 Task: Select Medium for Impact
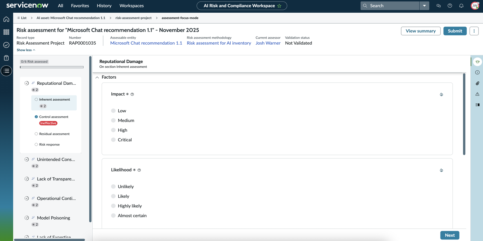point(113,120)
